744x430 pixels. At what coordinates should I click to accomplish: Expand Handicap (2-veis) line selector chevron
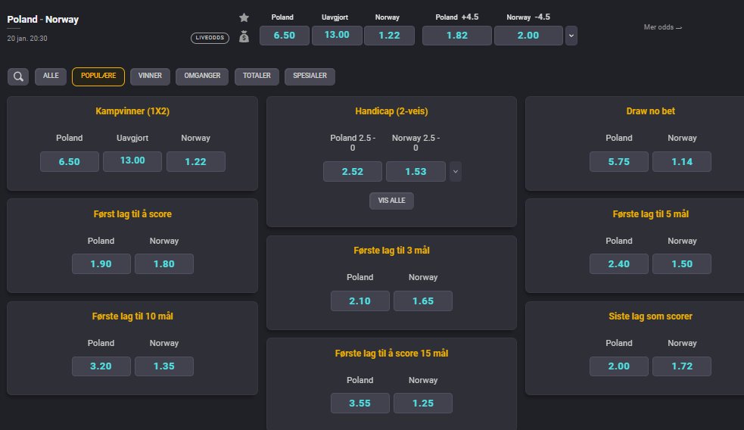[456, 171]
